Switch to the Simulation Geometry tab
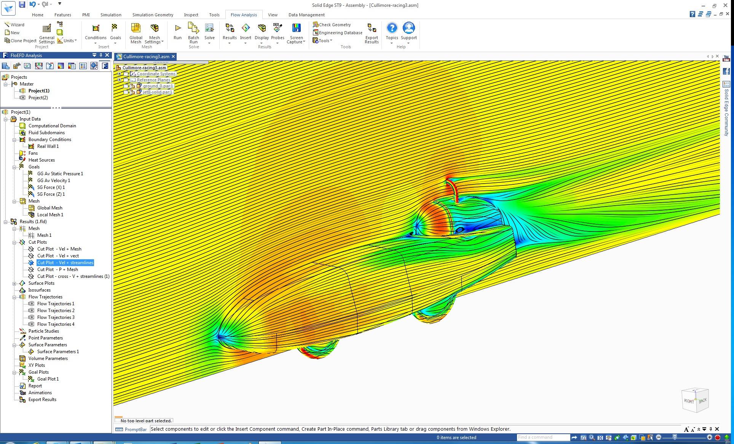 (x=153, y=15)
